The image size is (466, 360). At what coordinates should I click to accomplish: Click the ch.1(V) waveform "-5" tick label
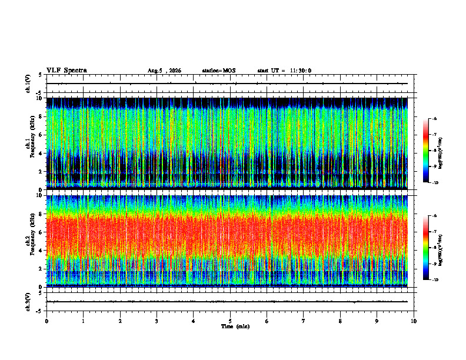click(39, 93)
